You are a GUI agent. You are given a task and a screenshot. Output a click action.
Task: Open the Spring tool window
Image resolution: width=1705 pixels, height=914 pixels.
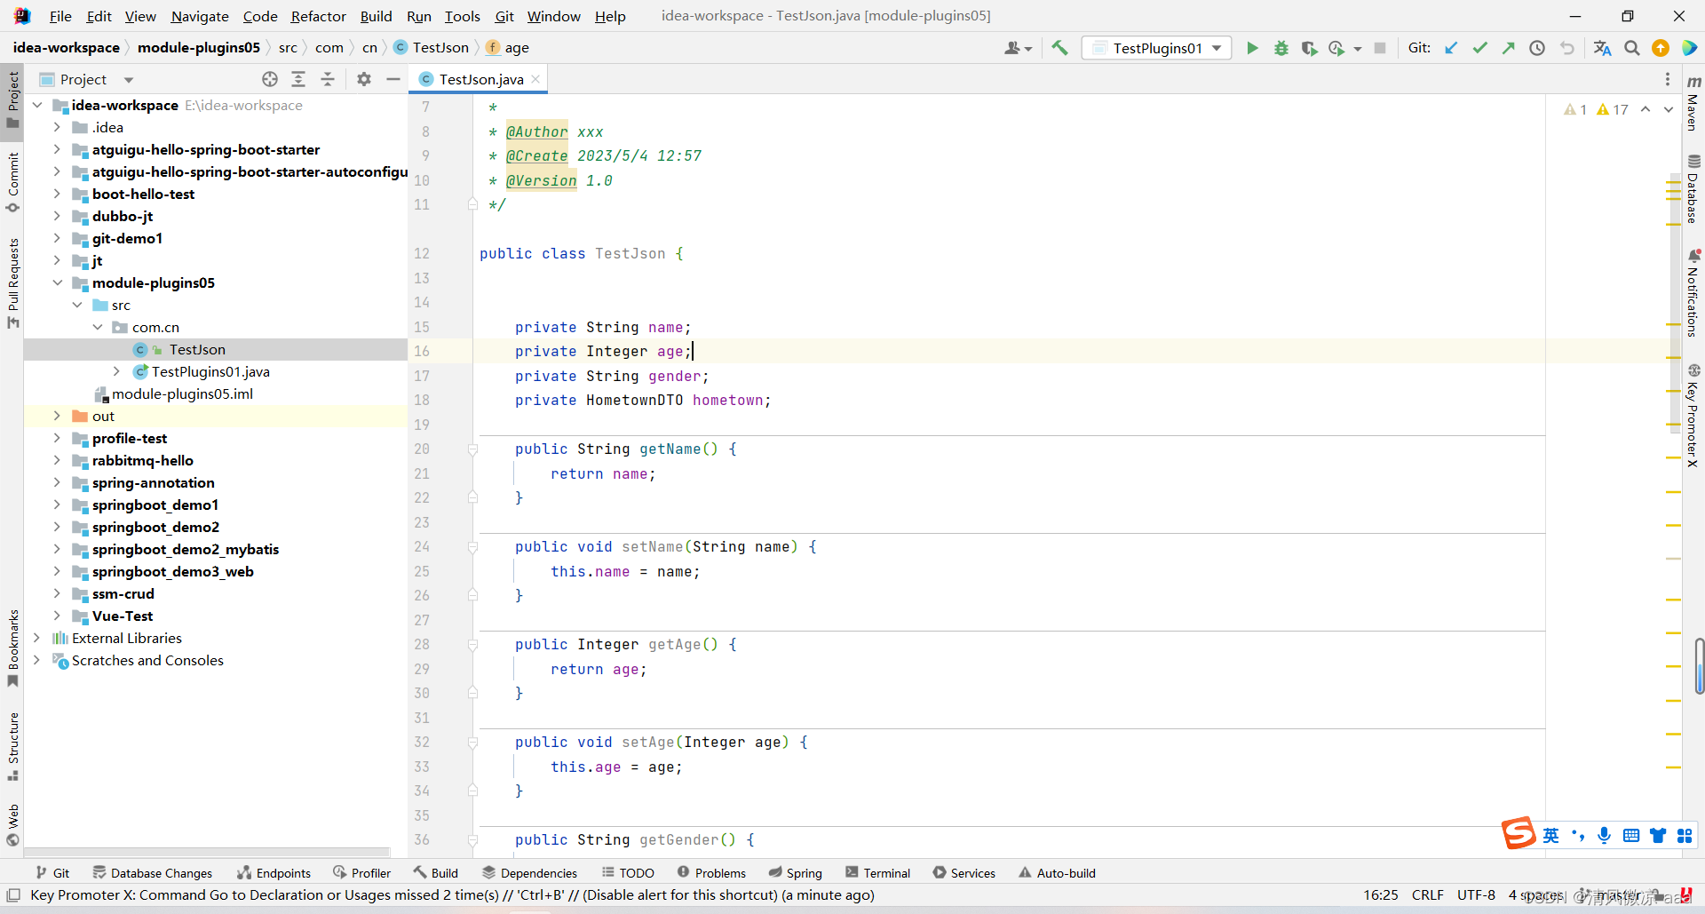(795, 873)
